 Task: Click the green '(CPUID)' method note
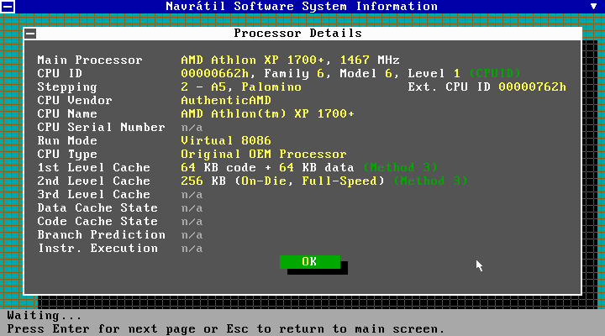pyautogui.click(x=495, y=74)
